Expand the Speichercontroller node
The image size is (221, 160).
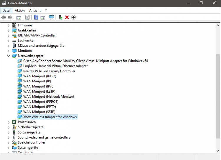pos(9,143)
